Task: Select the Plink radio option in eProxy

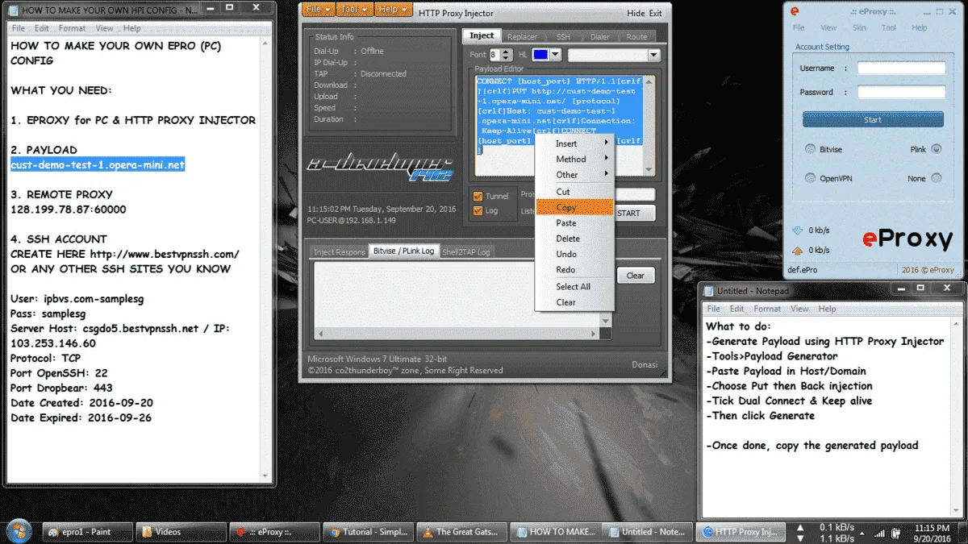Action: (936, 149)
